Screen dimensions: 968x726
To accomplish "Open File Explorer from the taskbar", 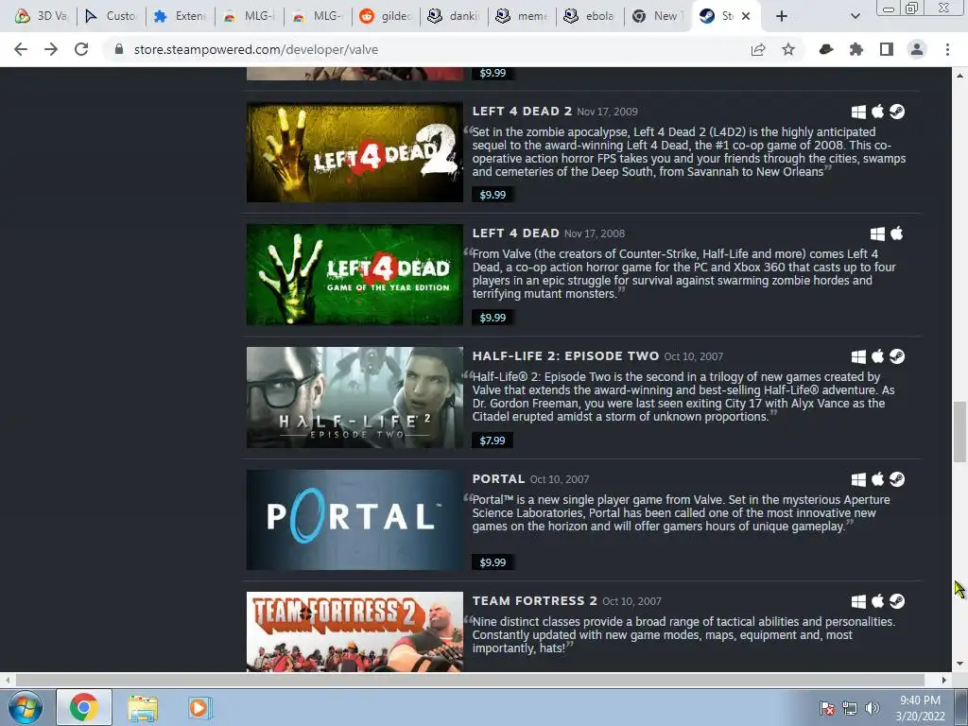I will [x=143, y=708].
